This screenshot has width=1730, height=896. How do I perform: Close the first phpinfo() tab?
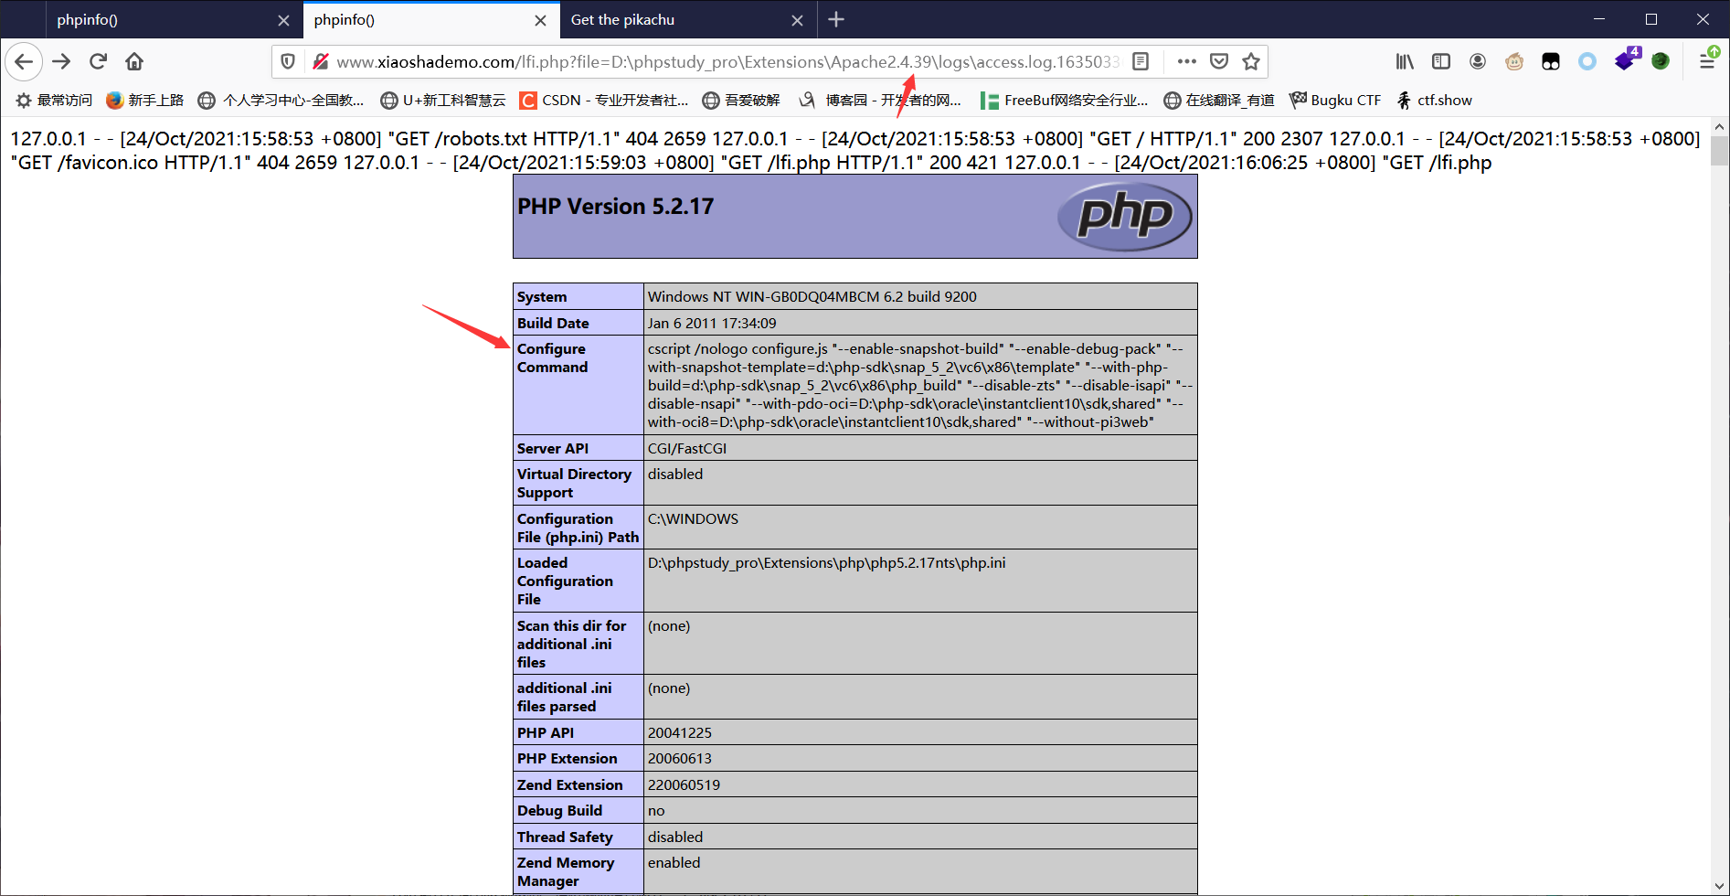point(283,20)
